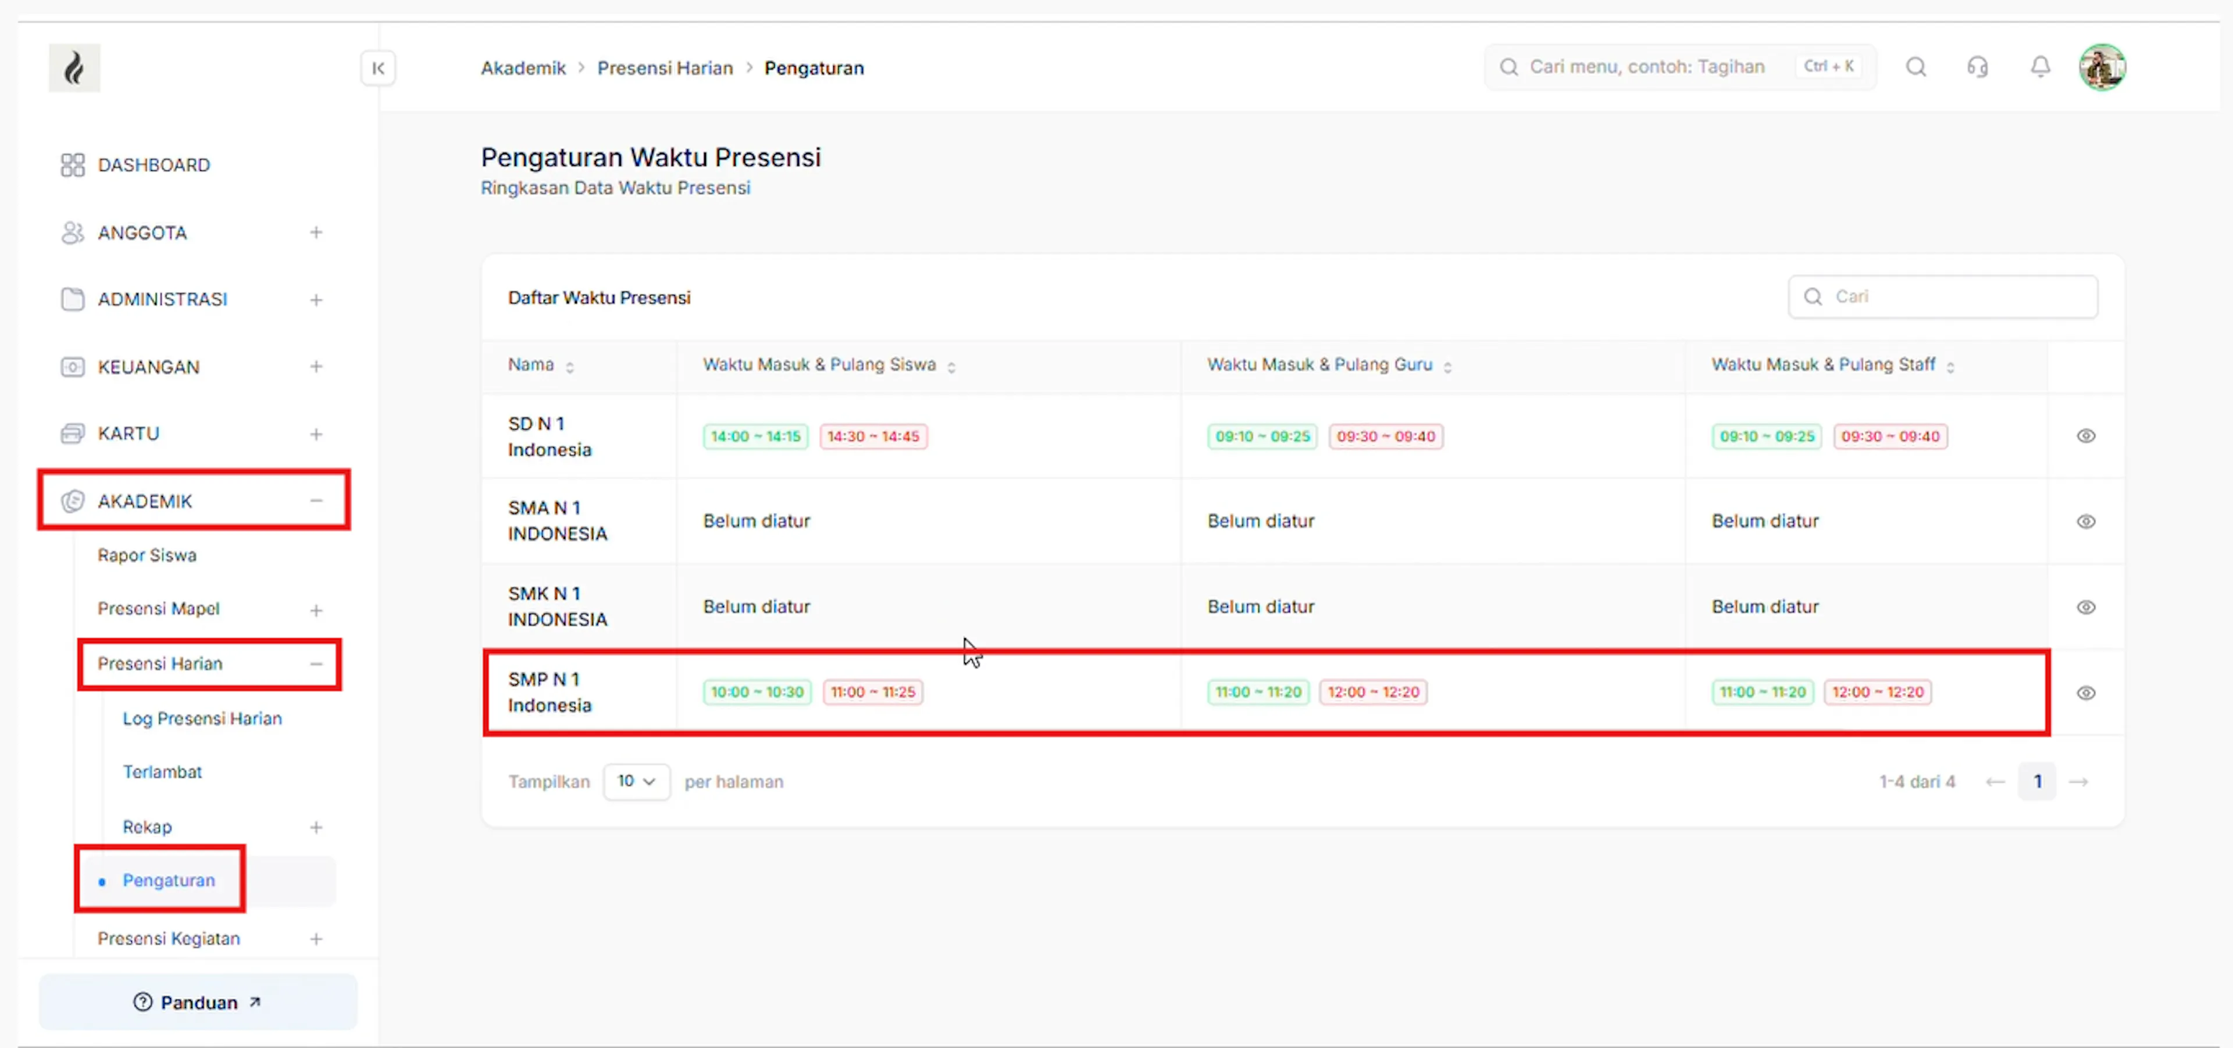Go to next page arrow in pagination
2233x1048 pixels.
tap(2078, 782)
